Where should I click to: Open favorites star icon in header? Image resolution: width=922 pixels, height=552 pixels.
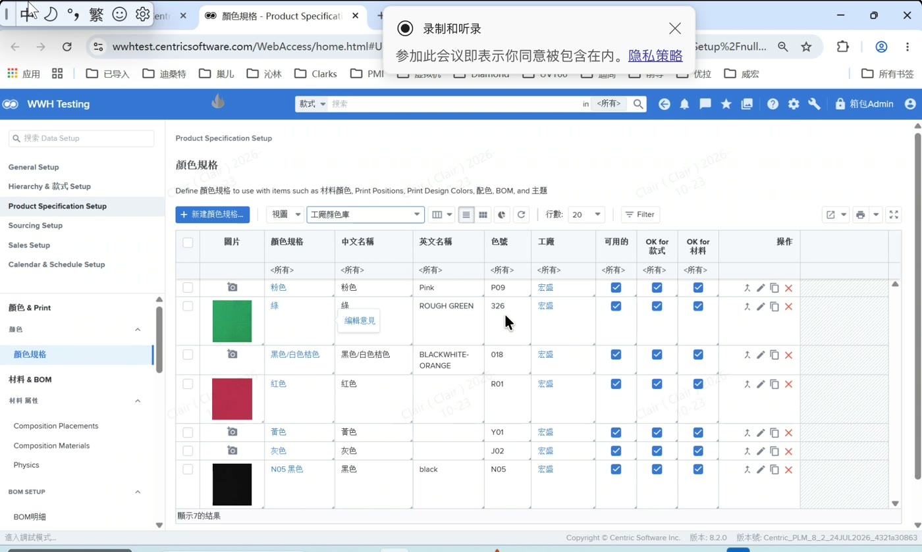click(x=726, y=104)
